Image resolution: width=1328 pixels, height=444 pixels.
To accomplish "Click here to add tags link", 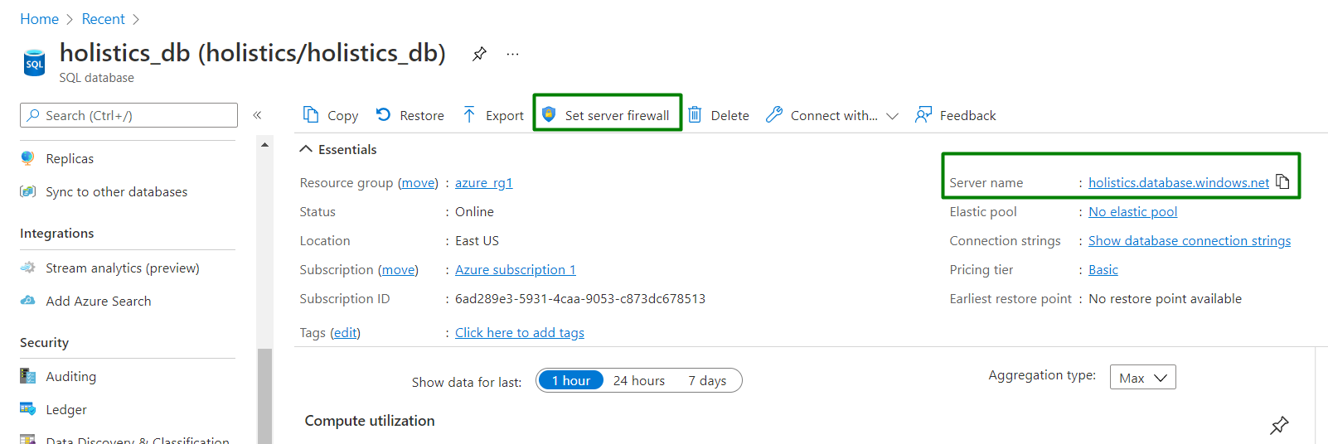I will (520, 332).
